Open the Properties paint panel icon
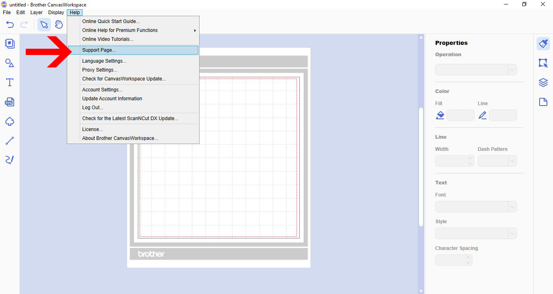This screenshot has height=294, width=553. coord(543,44)
